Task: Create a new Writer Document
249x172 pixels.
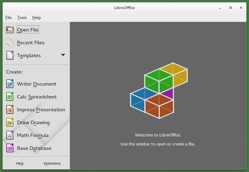Action: tap(37, 84)
